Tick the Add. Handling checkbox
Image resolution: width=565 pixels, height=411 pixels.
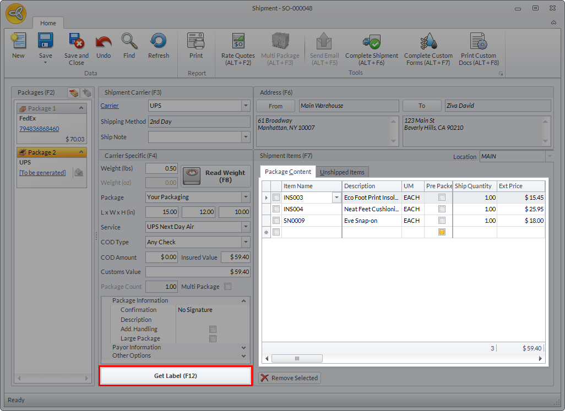pyautogui.click(x=213, y=329)
